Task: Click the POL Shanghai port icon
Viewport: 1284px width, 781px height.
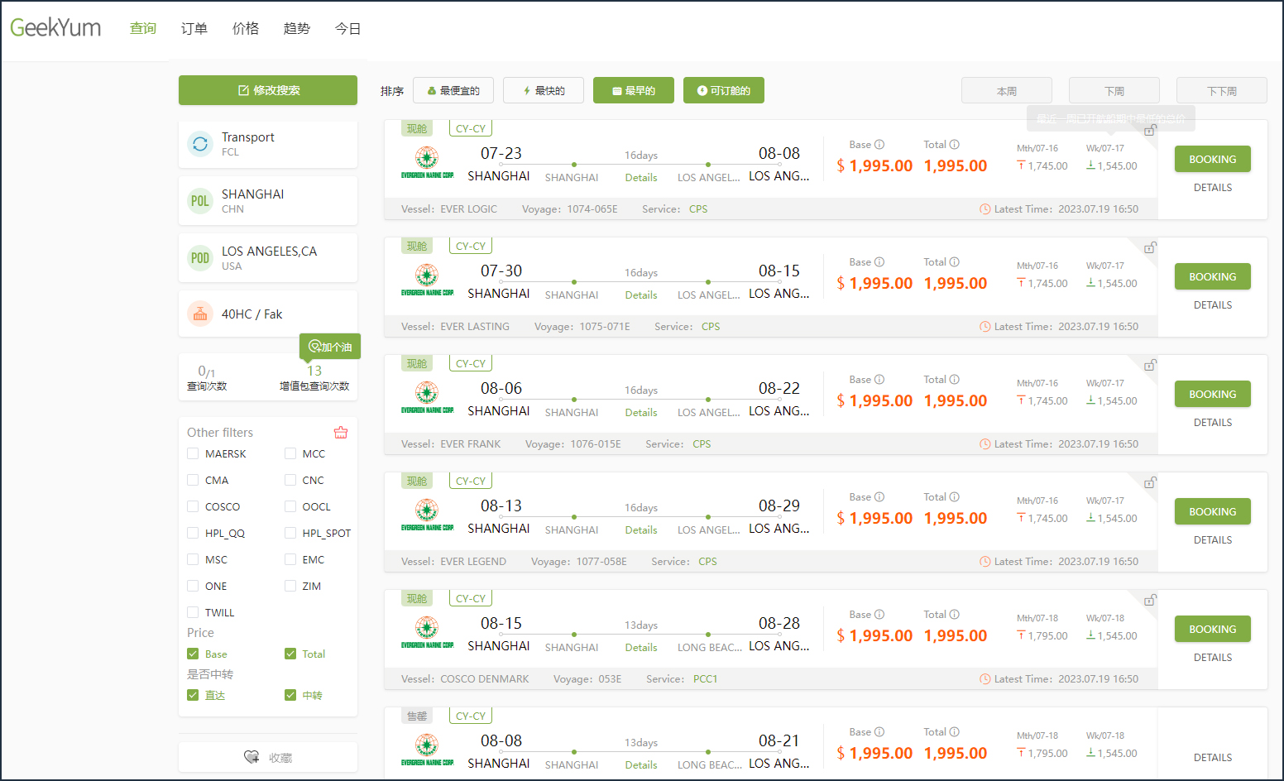Action: 200,201
